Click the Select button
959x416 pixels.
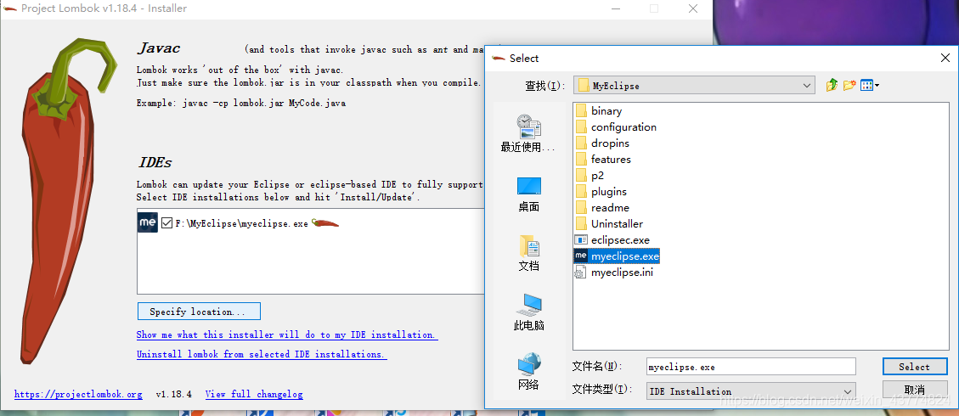[914, 367]
